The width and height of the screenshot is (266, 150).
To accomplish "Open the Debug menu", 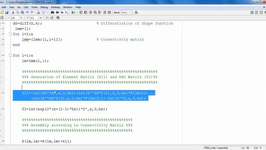I will pyautogui.click(x=44, y=7).
